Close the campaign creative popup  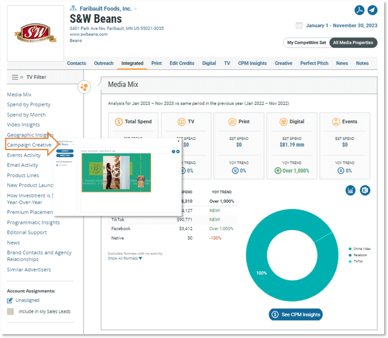(178, 141)
